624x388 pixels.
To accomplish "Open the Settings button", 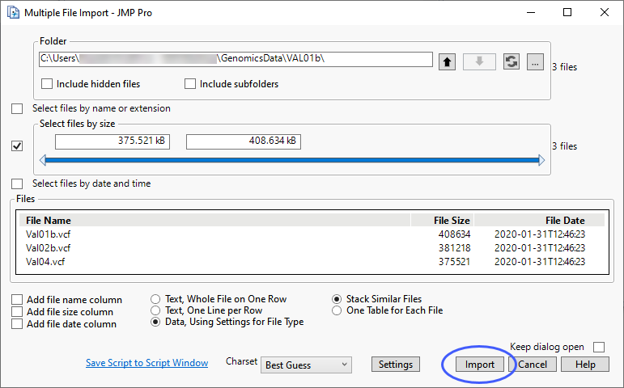I will (396, 365).
